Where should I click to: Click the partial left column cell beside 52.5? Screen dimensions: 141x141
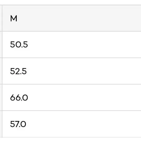click(1, 71)
